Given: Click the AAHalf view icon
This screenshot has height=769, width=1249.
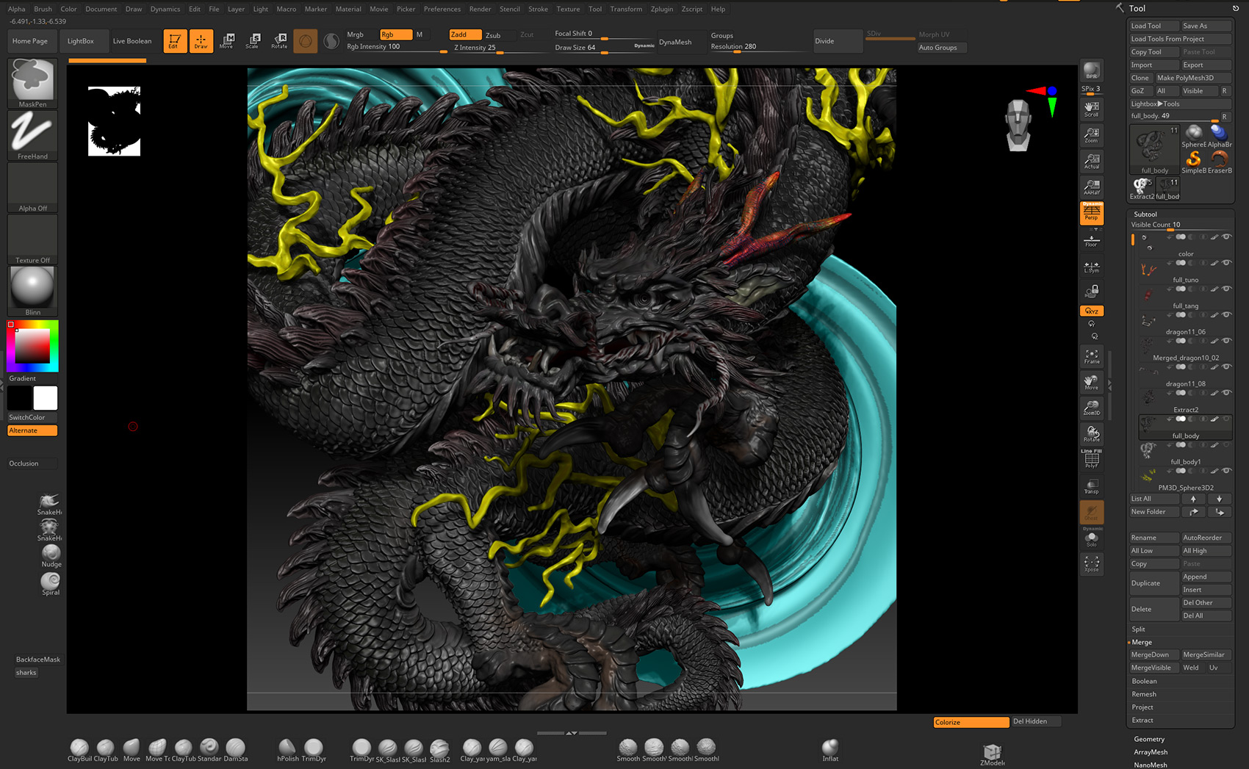Looking at the screenshot, I should pyautogui.click(x=1092, y=187).
